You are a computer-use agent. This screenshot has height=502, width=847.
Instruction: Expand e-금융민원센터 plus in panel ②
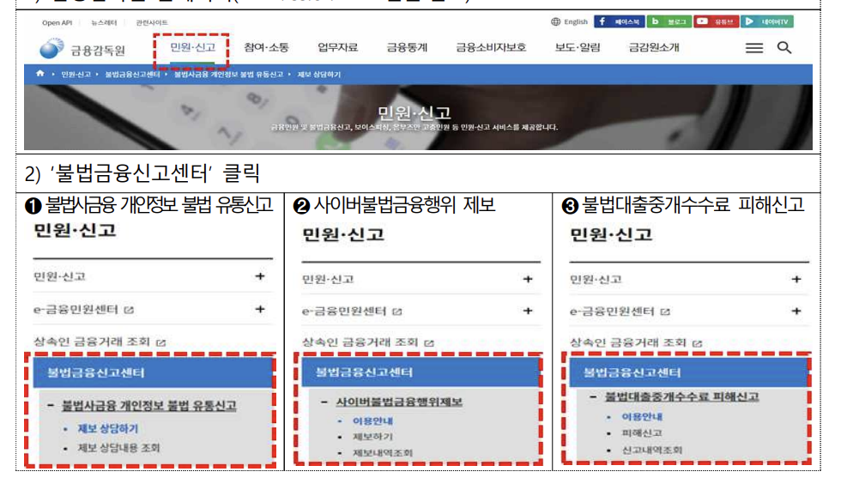tap(528, 311)
